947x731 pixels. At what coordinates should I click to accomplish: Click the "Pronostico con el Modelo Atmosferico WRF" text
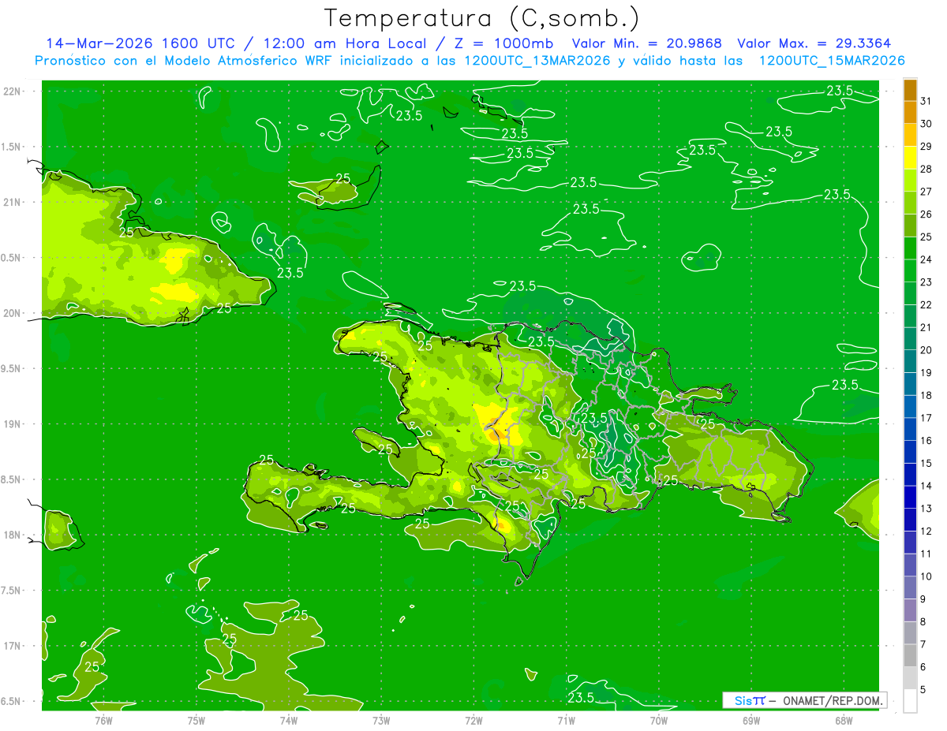(x=185, y=61)
